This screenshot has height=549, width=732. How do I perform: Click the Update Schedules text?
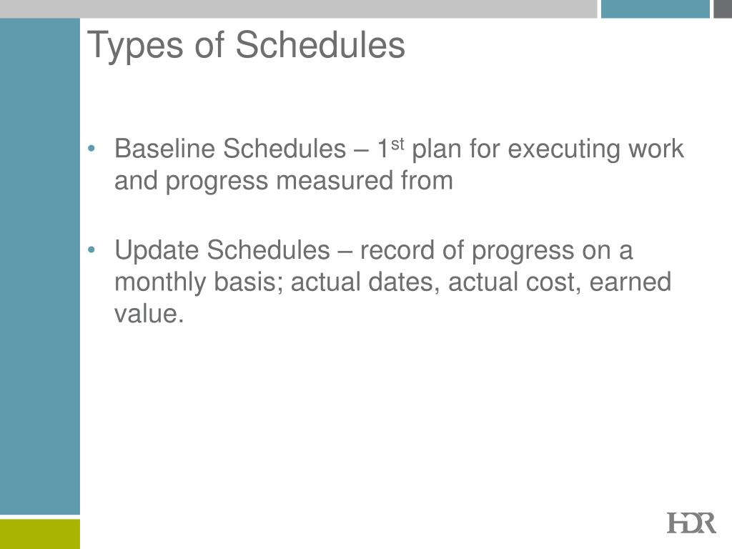click(x=222, y=250)
